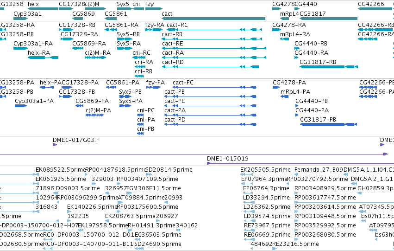Click the cact-RD transcript label
This screenshot has height=251, width=394.
click(x=173, y=62)
